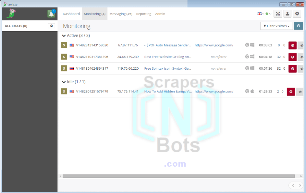Click the notification bell icon

pos(51,14)
